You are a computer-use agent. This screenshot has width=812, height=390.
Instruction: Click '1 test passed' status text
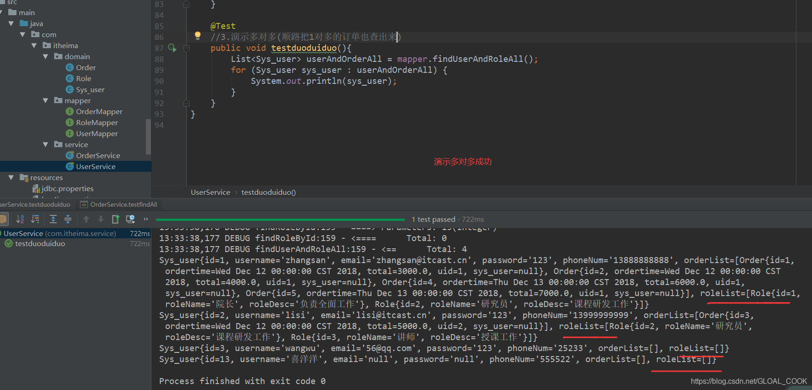(434, 219)
